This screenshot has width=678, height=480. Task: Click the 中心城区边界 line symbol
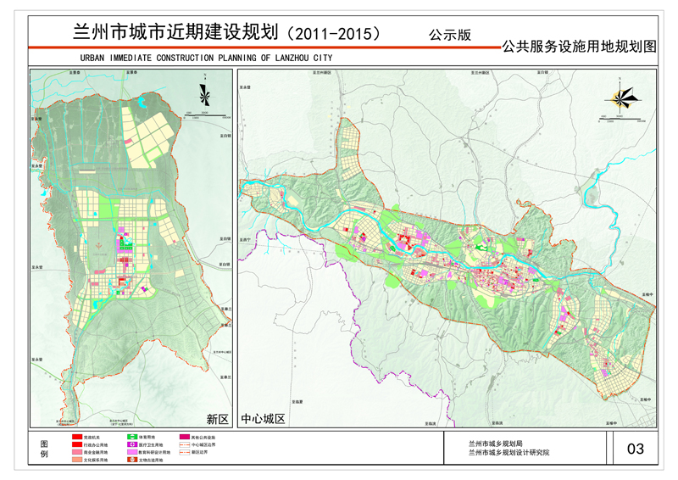183,445
